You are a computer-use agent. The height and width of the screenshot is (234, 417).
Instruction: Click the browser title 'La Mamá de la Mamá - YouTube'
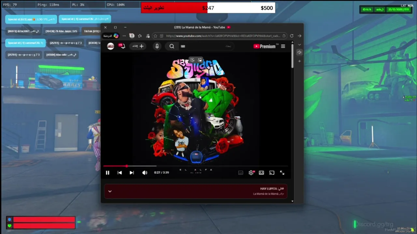[x=200, y=27]
